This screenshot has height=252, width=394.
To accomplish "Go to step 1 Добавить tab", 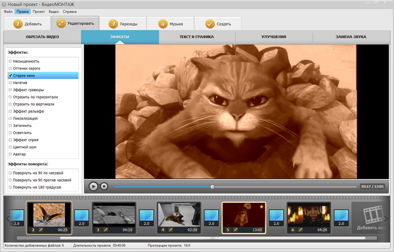I will (x=27, y=24).
